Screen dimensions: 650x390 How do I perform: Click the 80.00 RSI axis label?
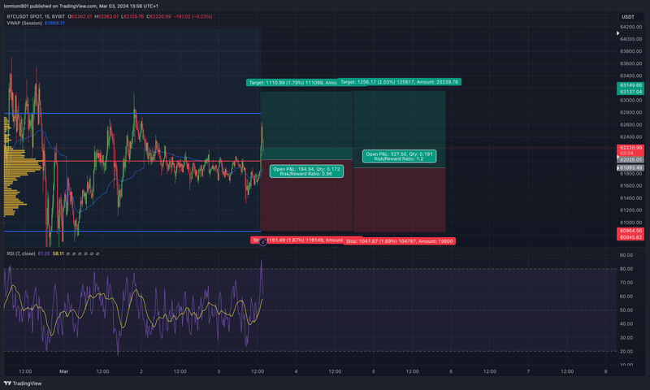[626, 269]
